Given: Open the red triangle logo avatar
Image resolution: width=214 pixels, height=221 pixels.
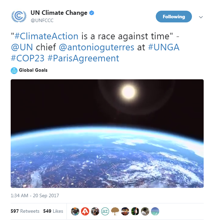Looking at the screenshot, I should pos(85,211).
